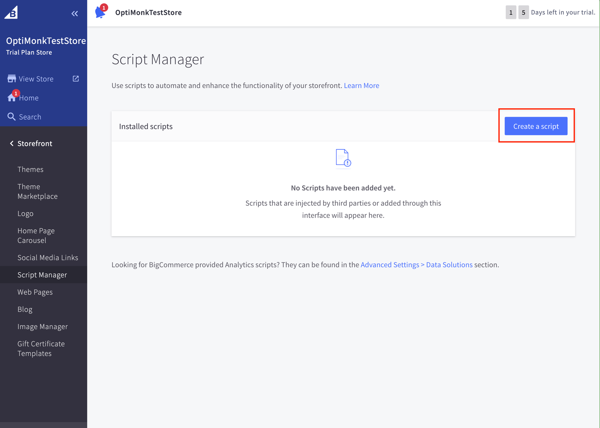
Task: Click the Trial Plan Store label
Action: pyautogui.click(x=29, y=52)
